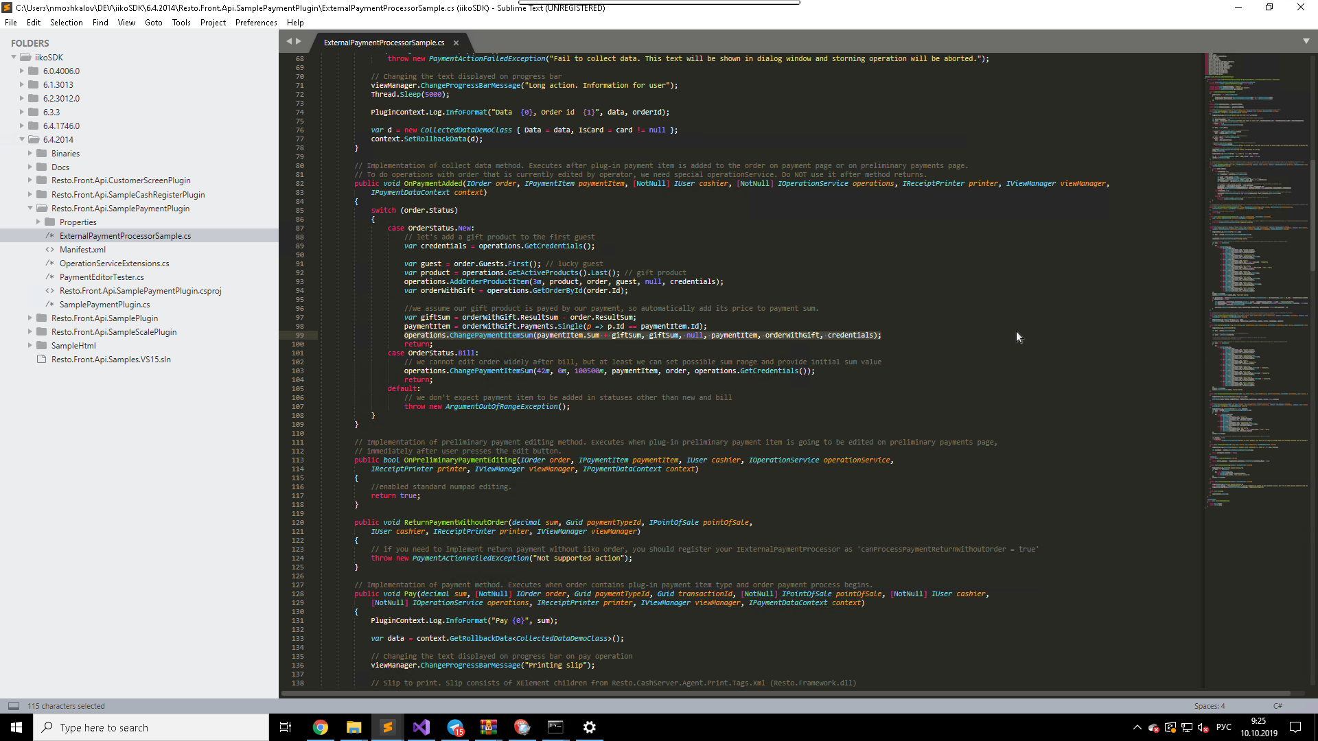Expand the Binaries folder

[x=29, y=153]
